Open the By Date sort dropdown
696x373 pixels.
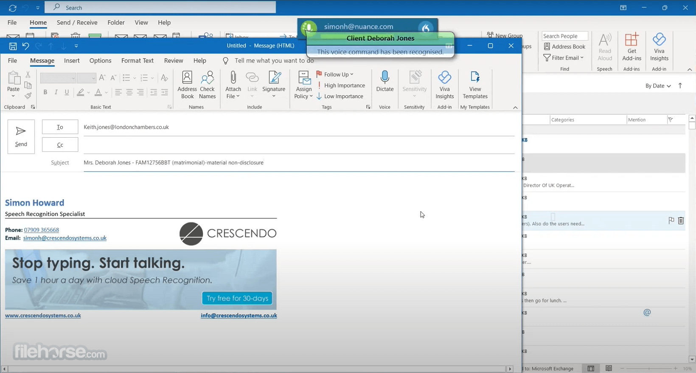pyautogui.click(x=658, y=86)
